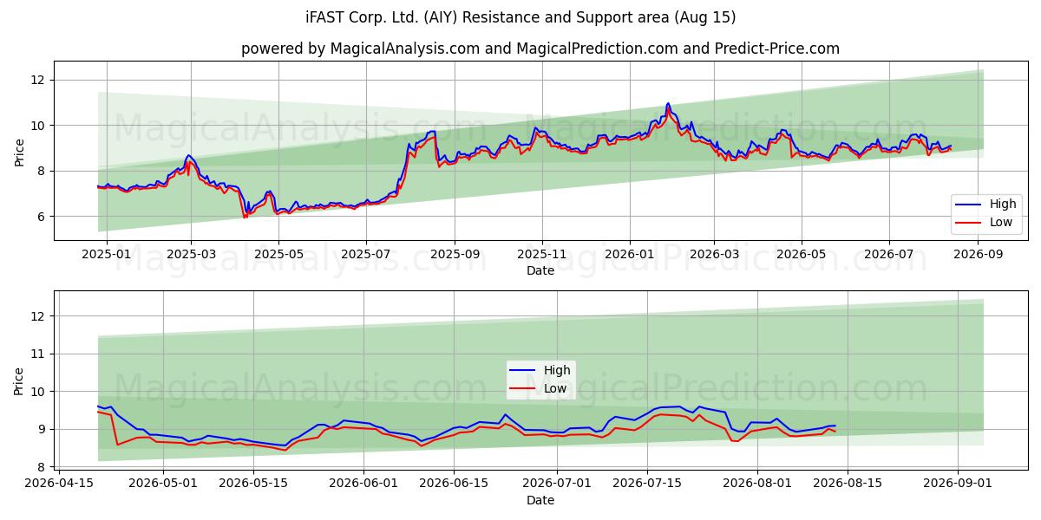Click the '8' price tick on the bottom chart
The width and height of the screenshot is (1041, 520).
coord(43,467)
